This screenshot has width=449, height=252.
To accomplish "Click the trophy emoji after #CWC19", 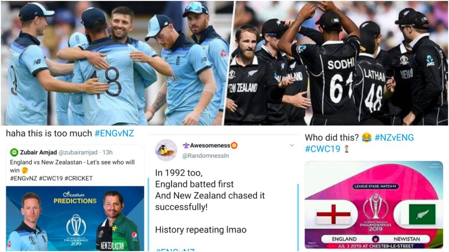I will pyautogui.click(x=346, y=149).
